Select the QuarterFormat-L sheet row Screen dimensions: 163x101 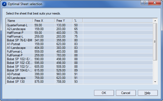click(x=79, y=25)
